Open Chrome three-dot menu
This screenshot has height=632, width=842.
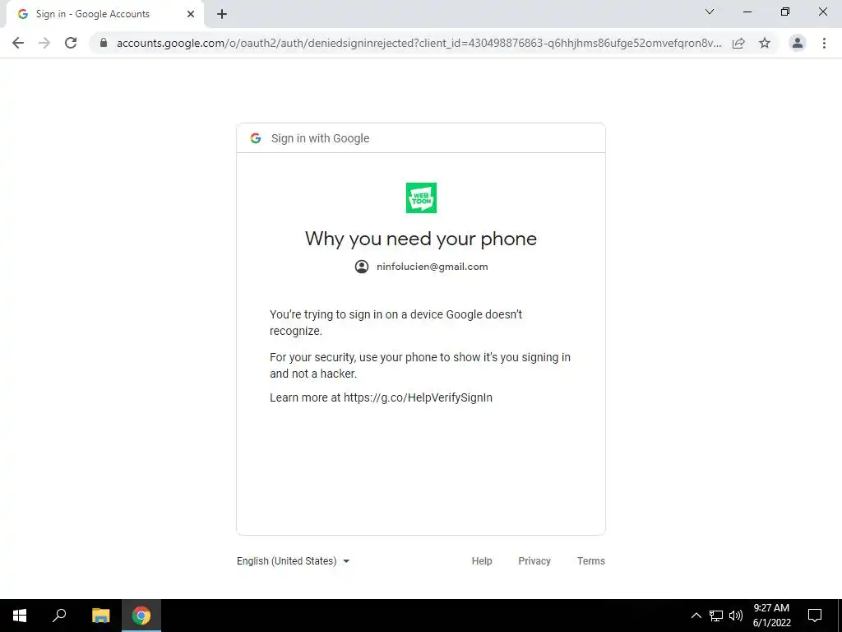pos(824,43)
